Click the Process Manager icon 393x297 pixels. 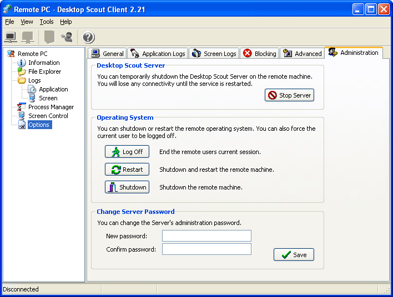tap(21, 107)
